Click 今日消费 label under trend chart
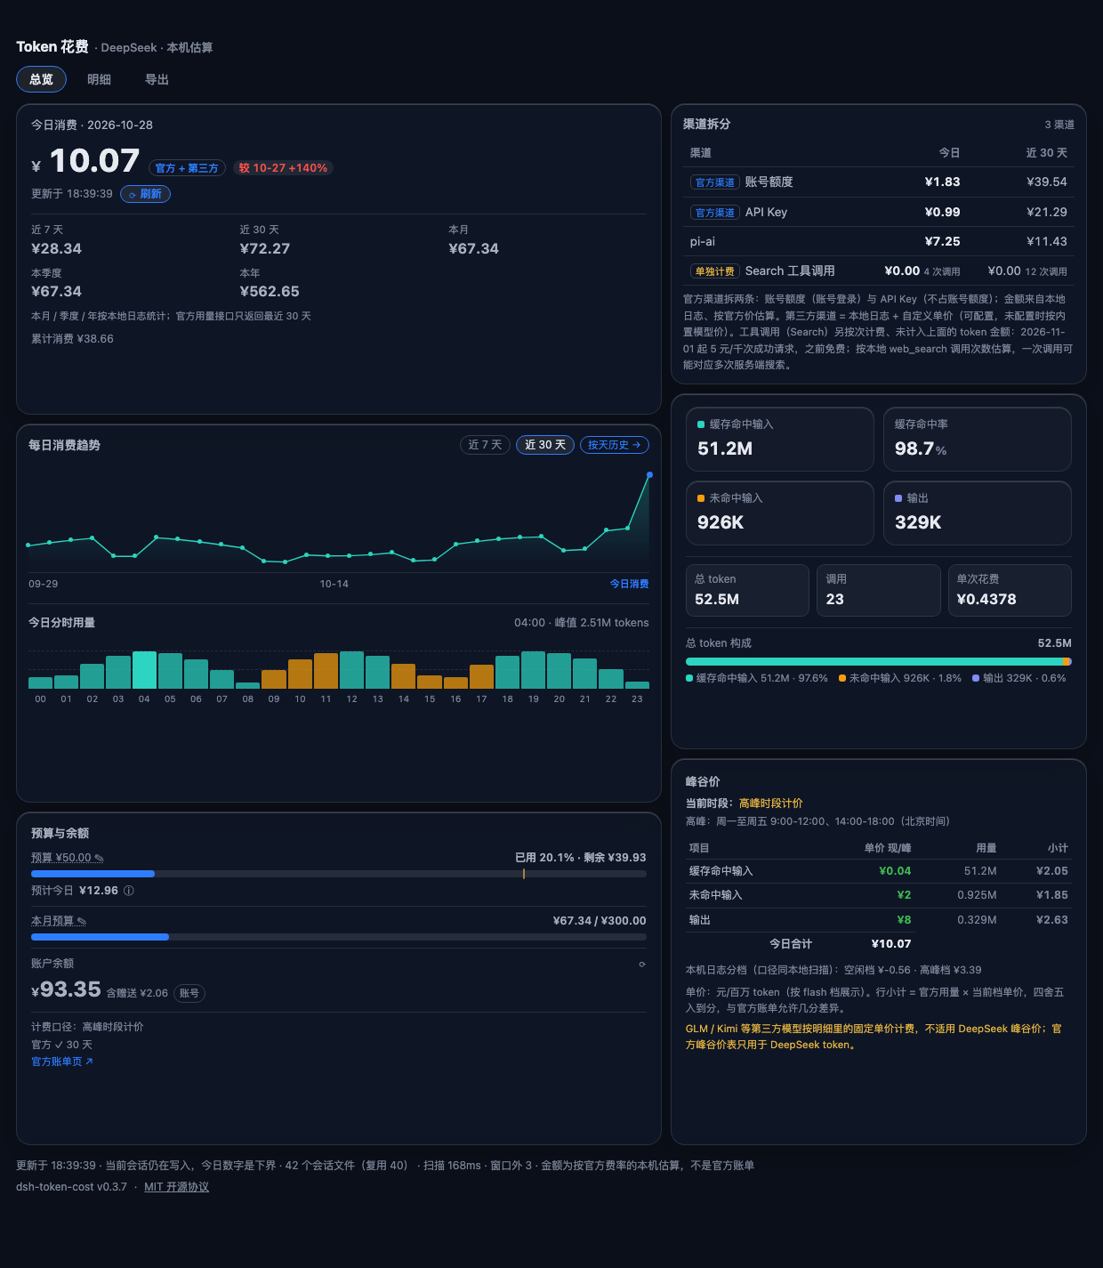Screen dimensions: 1103x1268 pyautogui.click(x=629, y=584)
